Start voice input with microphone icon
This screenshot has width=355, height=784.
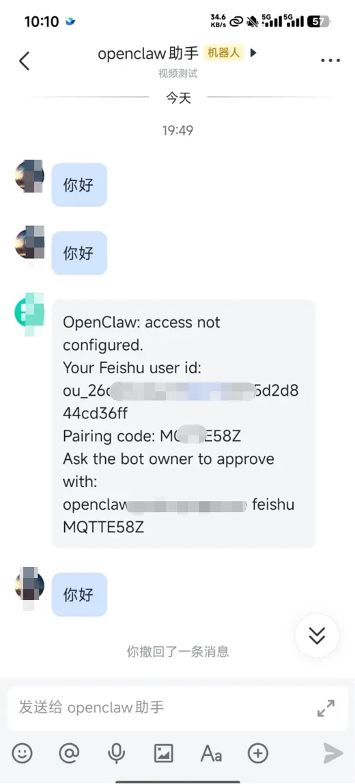point(117,753)
